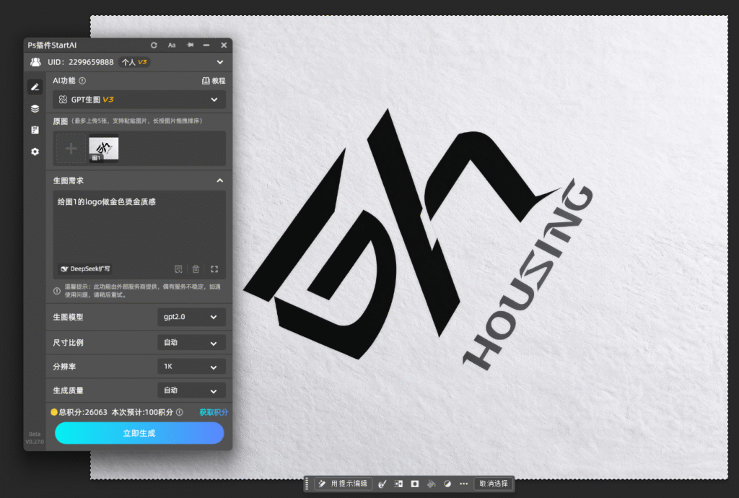
Task: Click the 立即生成 generate button
Action: [x=139, y=433]
